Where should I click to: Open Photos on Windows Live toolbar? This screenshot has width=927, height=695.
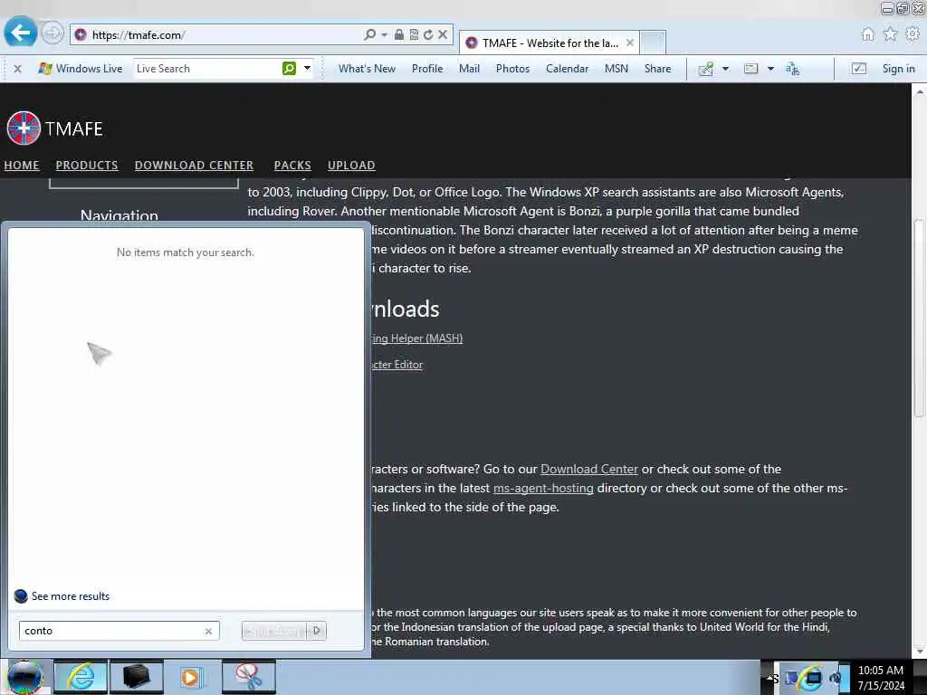click(512, 69)
